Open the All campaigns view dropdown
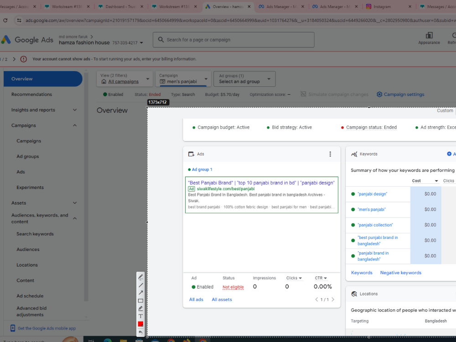456x342 pixels. [x=124, y=79]
